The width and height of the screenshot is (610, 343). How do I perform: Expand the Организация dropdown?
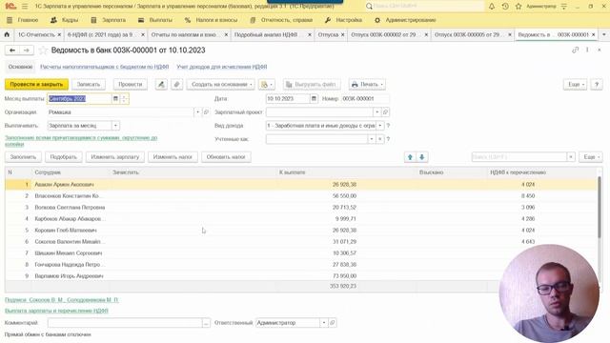[x=197, y=112]
